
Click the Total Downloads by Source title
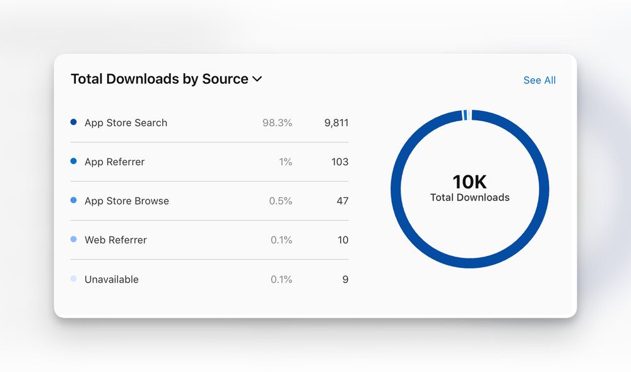(160, 79)
